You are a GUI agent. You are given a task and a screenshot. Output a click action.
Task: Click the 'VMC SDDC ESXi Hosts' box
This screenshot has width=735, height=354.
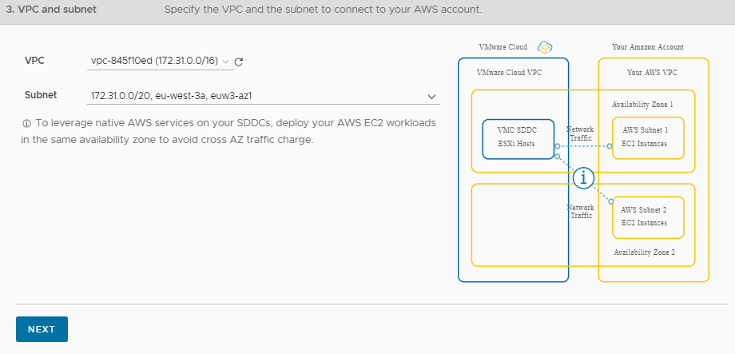pyautogui.click(x=518, y=139)
